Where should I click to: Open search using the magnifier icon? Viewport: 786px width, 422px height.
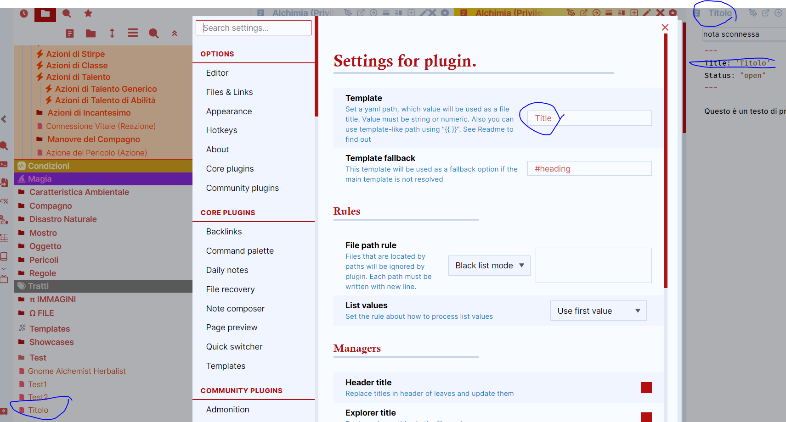click(x=67, y=14)
